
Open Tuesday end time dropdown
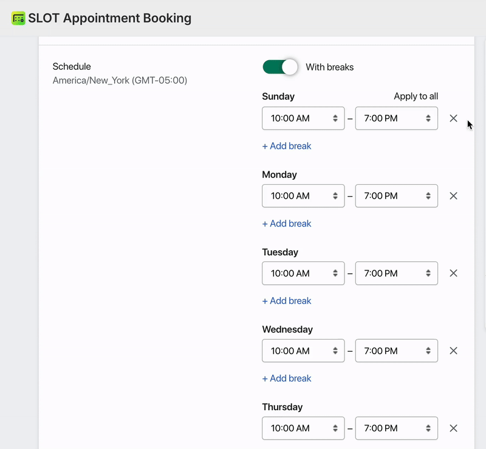pyautogui.click(x=396, y=273)
